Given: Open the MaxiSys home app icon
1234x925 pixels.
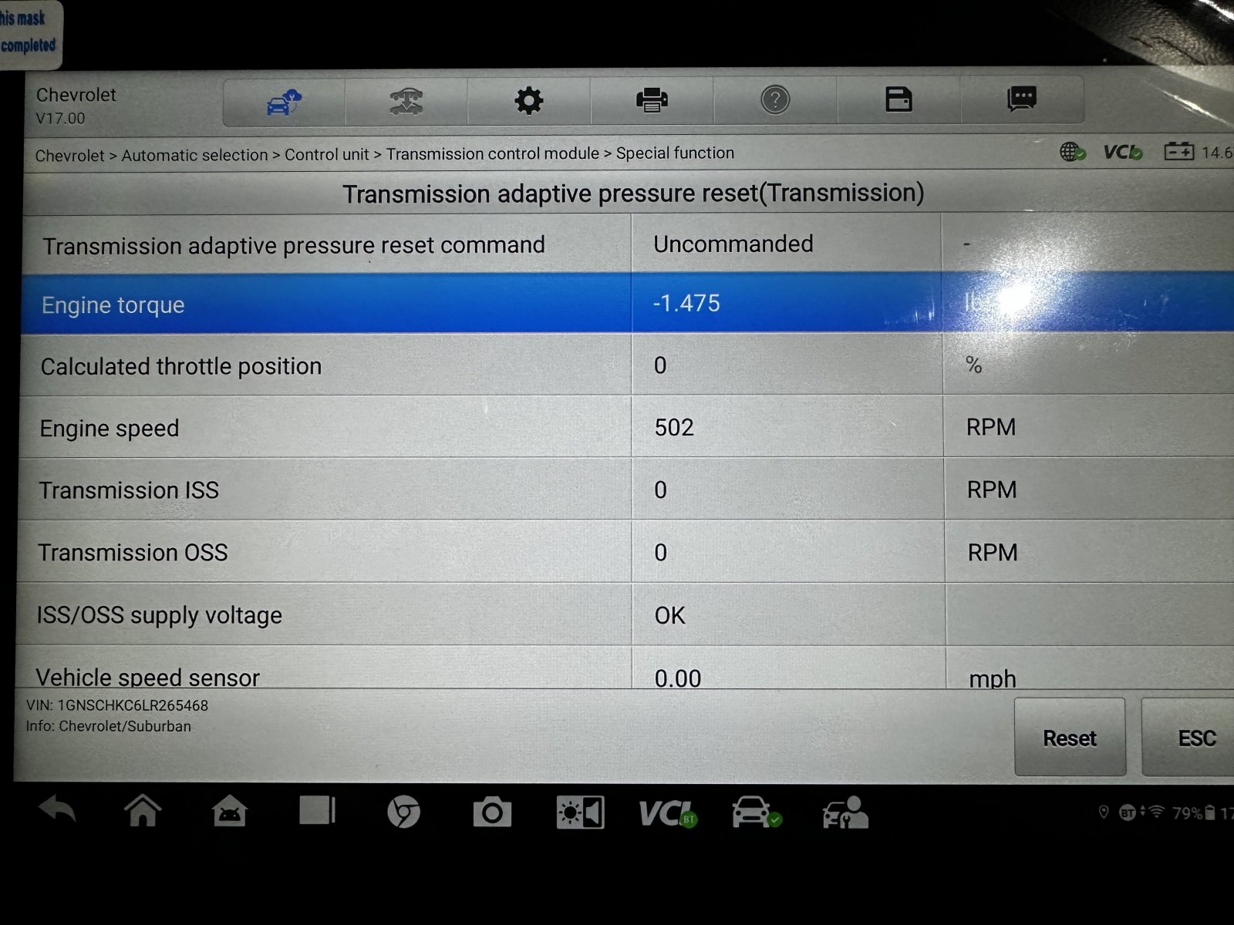Looking at the screenshot, I should pos(229,812).
